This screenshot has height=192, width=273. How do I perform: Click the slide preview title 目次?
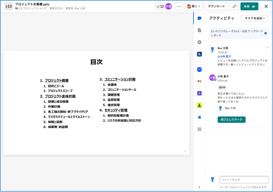point(96,62)
